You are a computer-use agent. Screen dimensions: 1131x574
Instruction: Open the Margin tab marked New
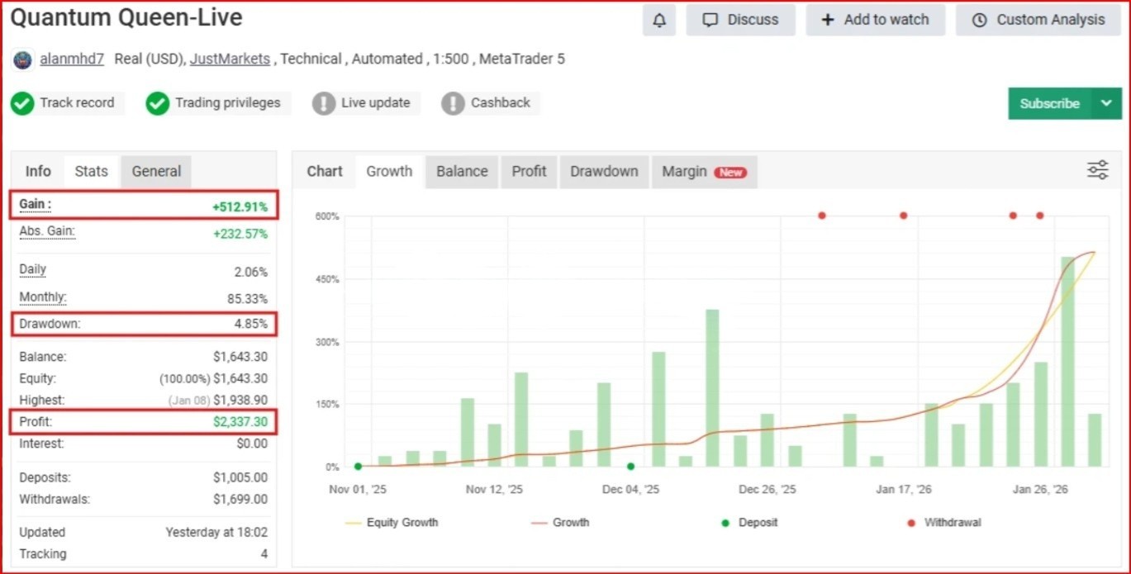(x=704, y=171)
